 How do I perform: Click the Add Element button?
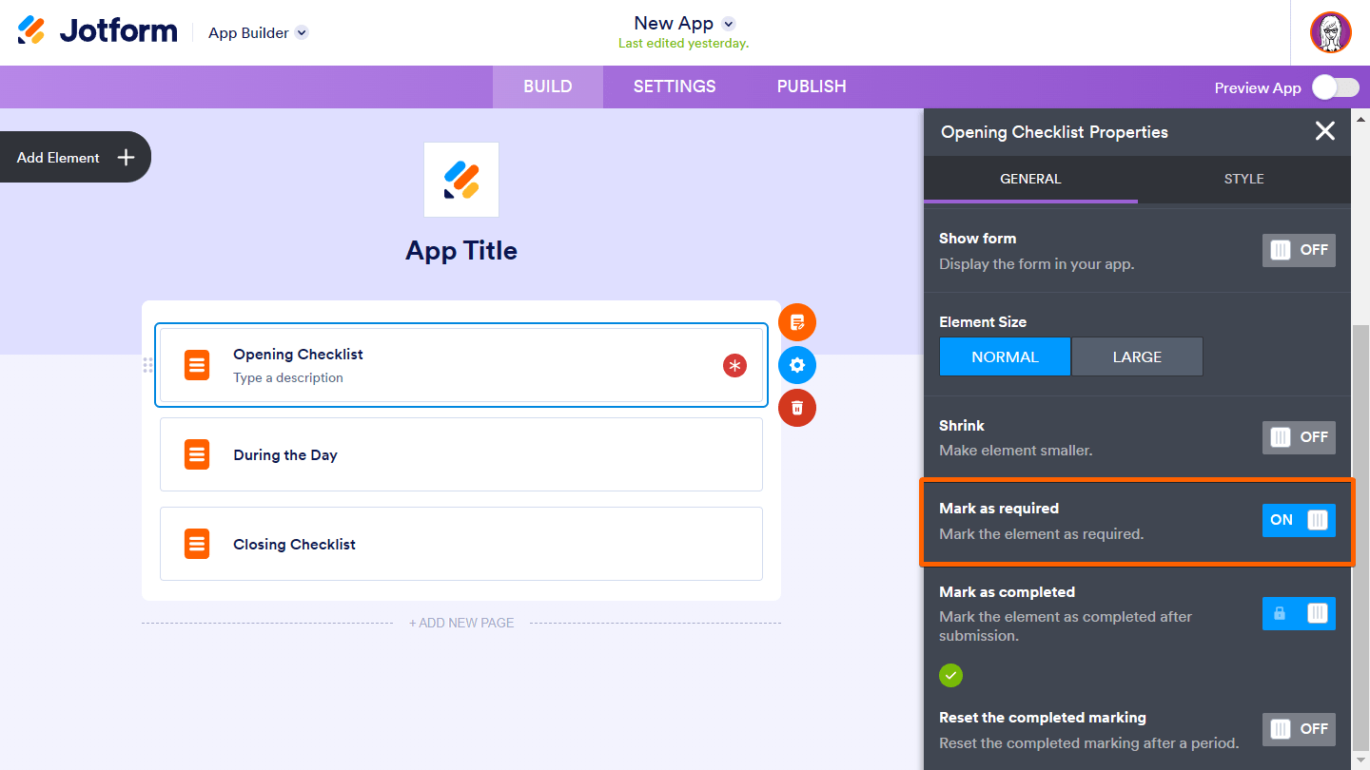[75, 158]
